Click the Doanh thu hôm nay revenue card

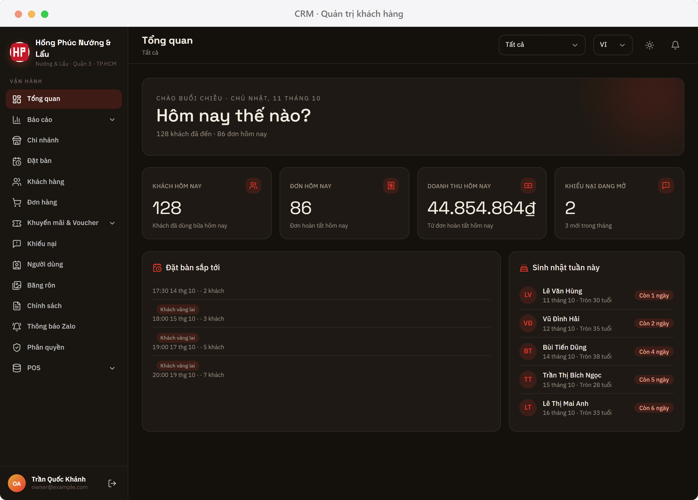(x=482, y=203)
